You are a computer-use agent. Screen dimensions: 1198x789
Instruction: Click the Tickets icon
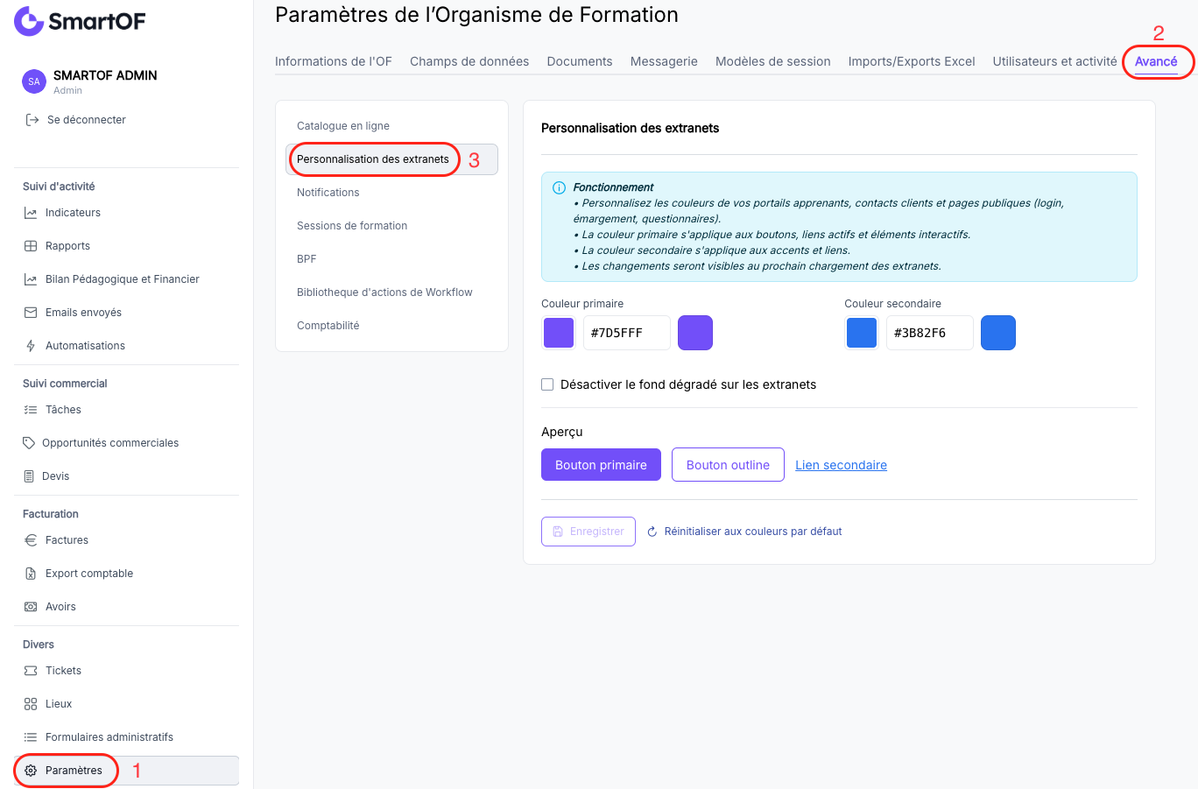point(31,671)
